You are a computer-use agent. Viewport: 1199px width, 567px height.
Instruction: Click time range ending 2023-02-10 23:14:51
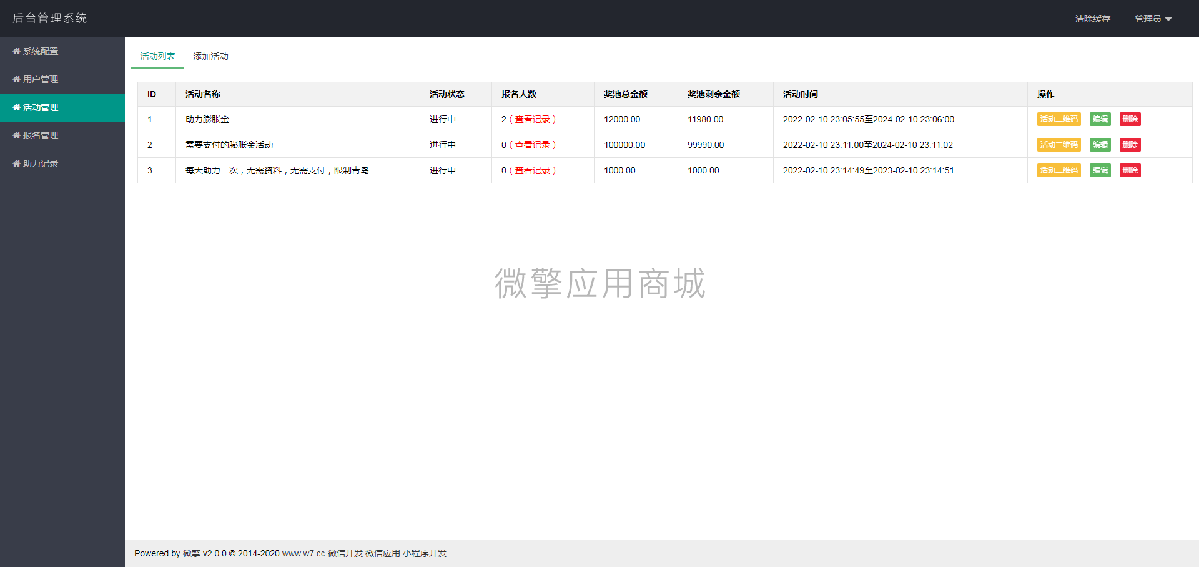(x=869, y=170)
